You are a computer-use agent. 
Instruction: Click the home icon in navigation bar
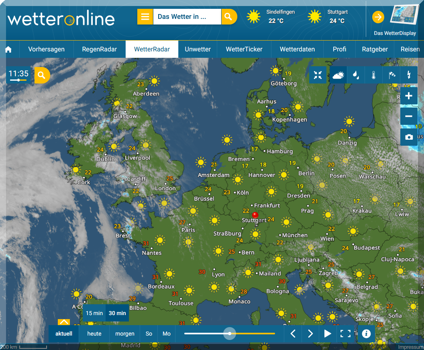click(x=8, y=49)
